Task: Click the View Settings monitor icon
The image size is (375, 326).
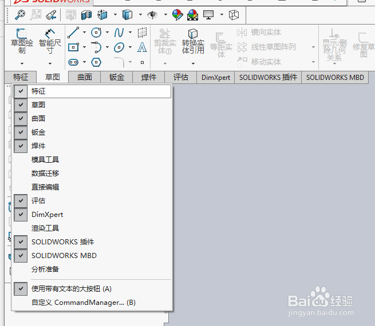Action: (x=208, y=15)
